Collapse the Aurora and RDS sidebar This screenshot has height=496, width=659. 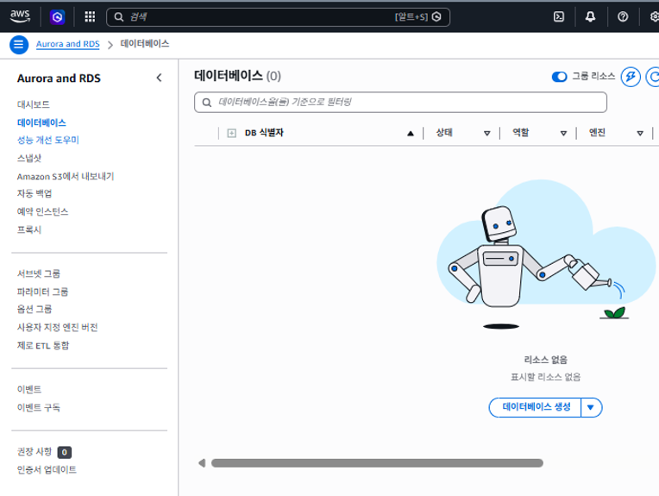159,78
